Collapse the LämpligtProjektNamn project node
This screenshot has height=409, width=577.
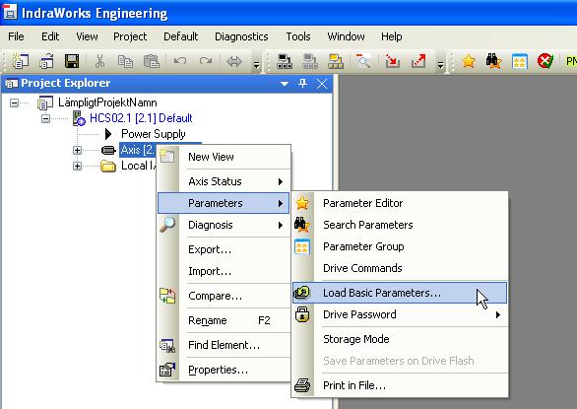coord(14,102)
